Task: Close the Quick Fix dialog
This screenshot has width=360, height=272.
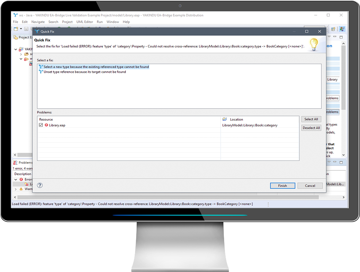Action: tap(319, 31)
